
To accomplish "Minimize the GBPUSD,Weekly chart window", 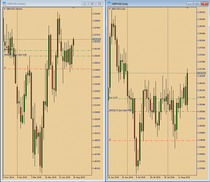I will pos(85,4).
